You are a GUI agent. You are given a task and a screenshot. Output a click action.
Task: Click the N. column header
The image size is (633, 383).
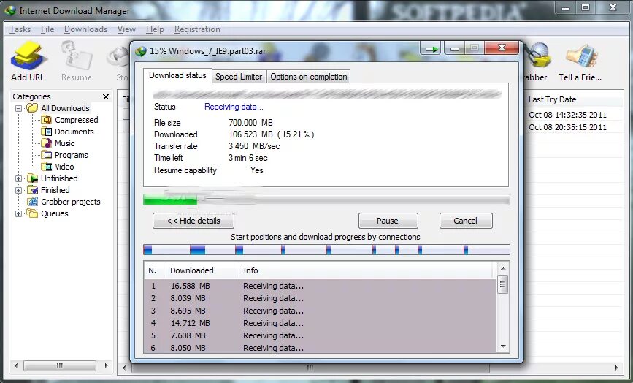click(155, 270)
